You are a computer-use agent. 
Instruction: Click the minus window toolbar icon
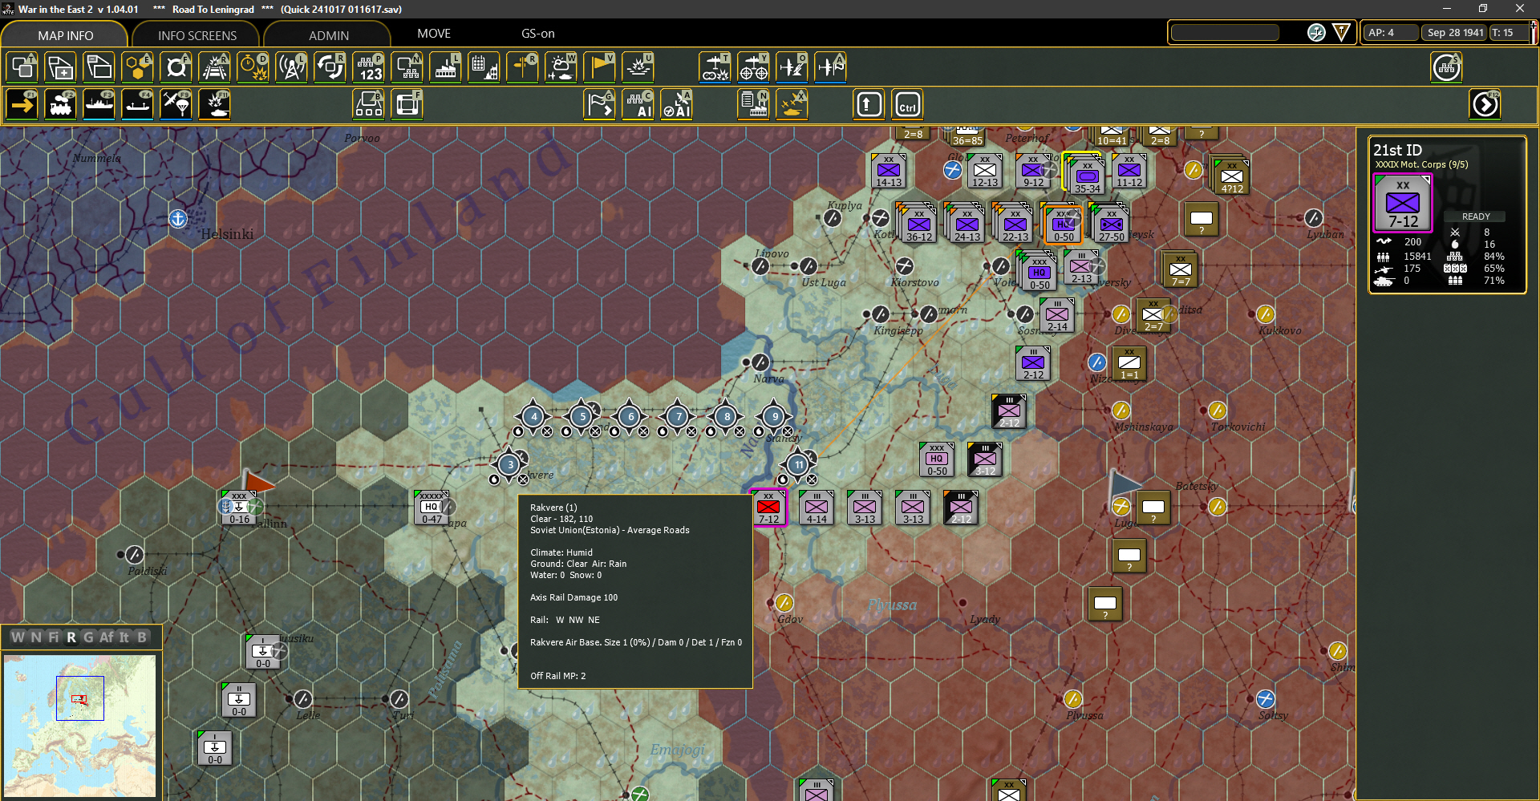tap(99, 67)
